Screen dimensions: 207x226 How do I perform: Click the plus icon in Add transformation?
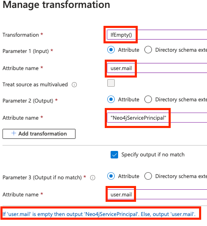[x=14, y=133]
